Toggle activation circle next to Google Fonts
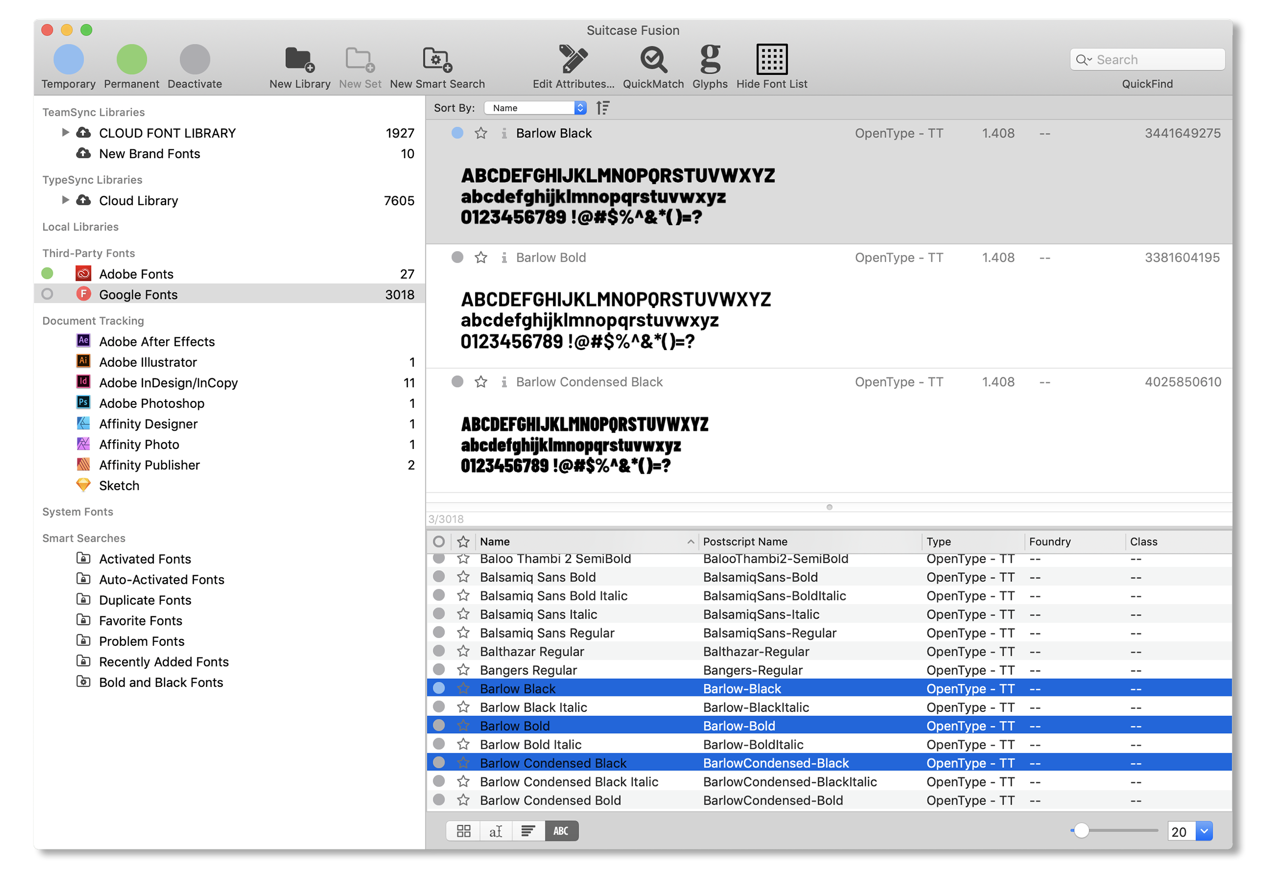 [47, 294]
